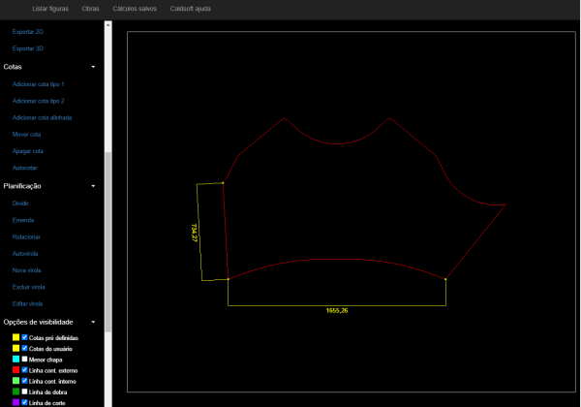Screen dimensions: 581x407
Task: Uncheck the Cotas do usuário checkbox
Action: click(x=25, y=348)
